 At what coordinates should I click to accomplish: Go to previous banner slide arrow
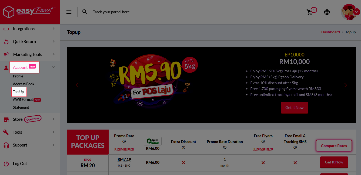[77, 85]
